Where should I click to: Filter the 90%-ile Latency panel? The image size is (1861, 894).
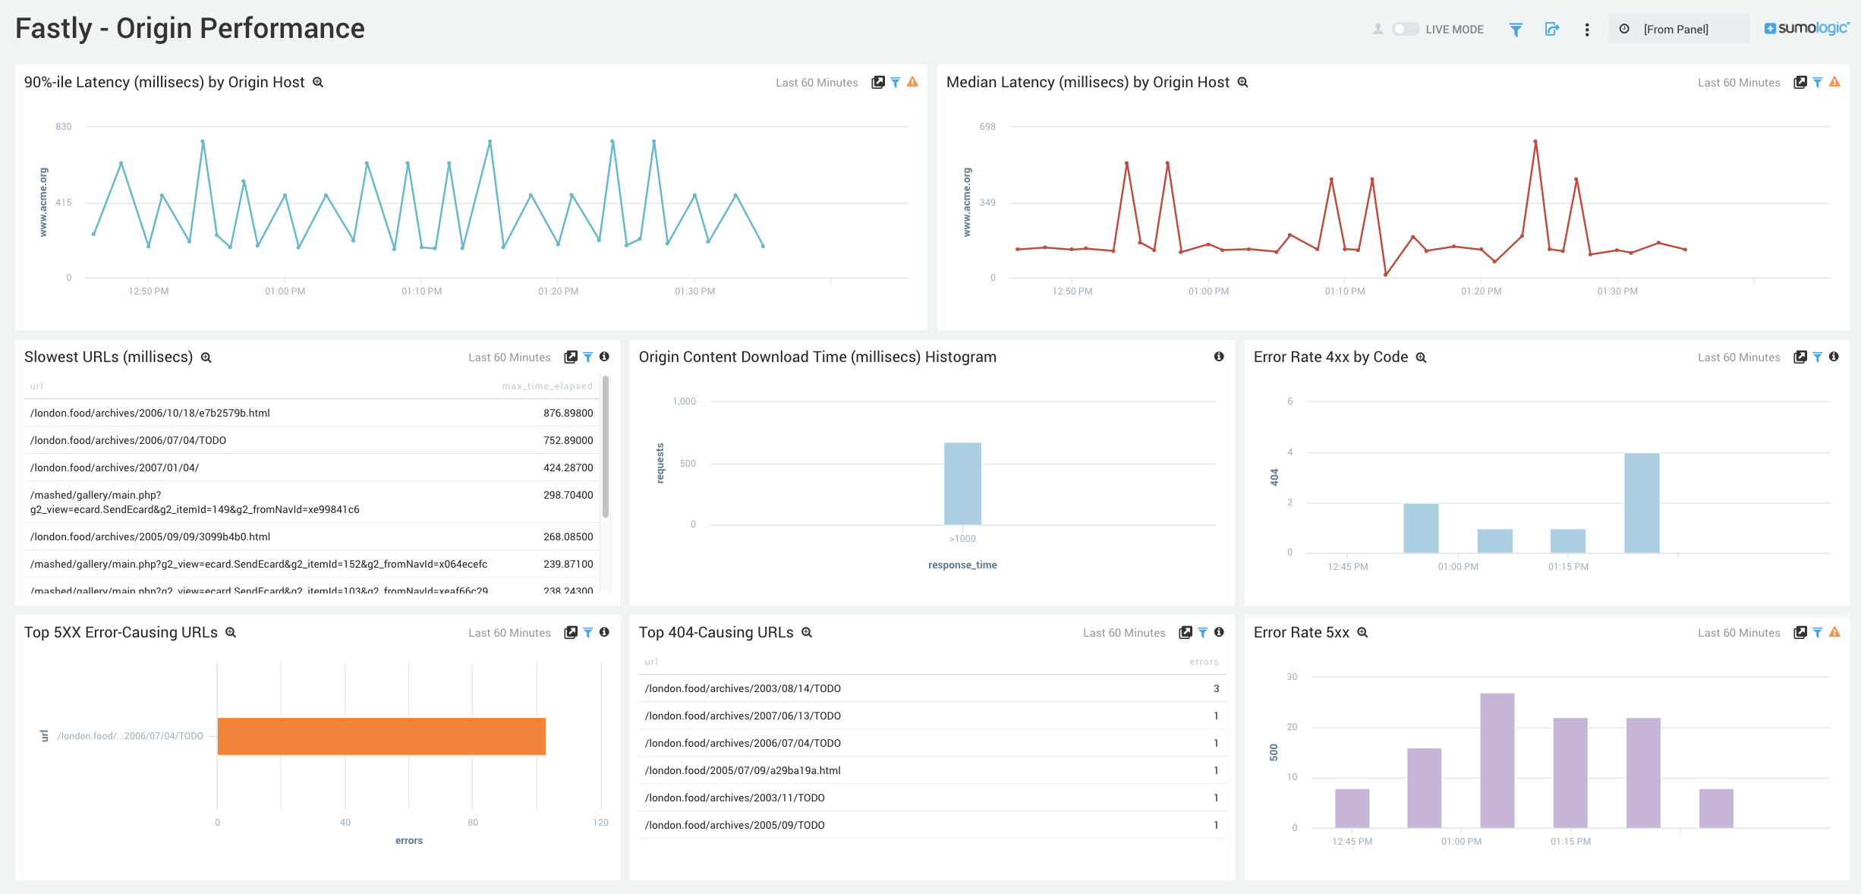[x=896, y=82]
